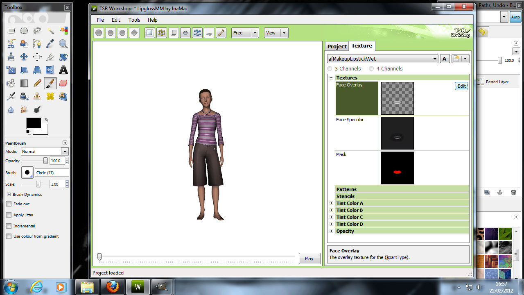The width and height of the screenshot is (524, 295).
Task: Open the File menu in TSR Workshop
Action: 100,20
